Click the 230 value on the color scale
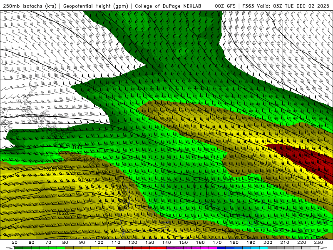333x250 pixels. [318, 242]
